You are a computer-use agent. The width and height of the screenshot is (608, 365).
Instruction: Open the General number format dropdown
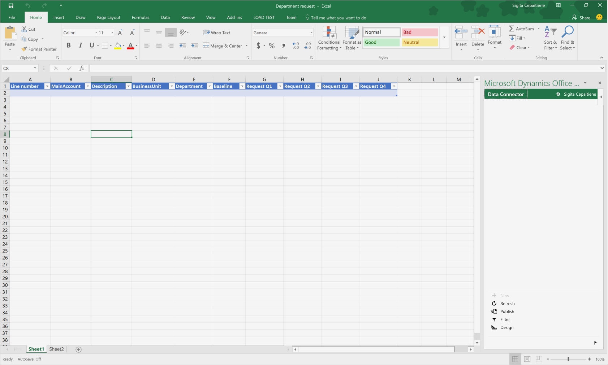point(311,32)
